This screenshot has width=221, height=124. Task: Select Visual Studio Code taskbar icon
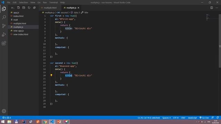click(x=52, y=122)
